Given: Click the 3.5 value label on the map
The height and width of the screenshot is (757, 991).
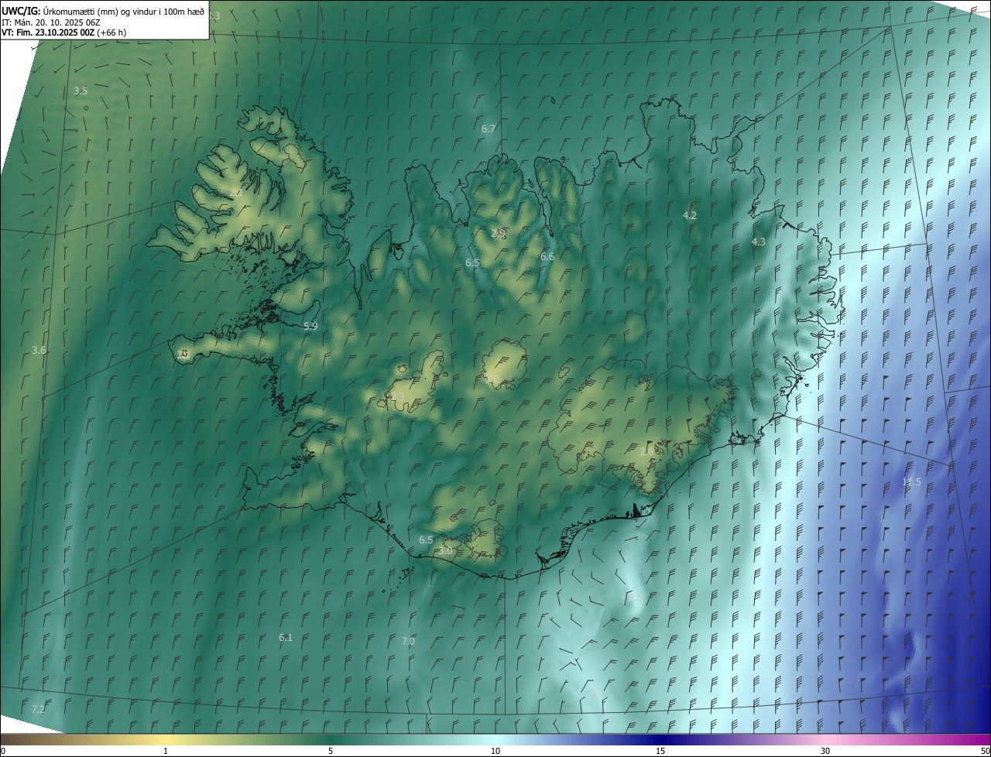Looking at the screenshot, I should pos(81,91).
